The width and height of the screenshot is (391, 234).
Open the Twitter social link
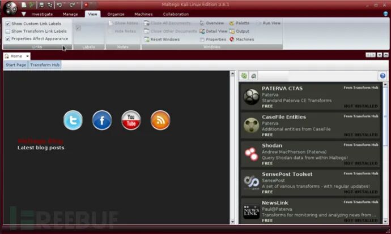[x=73, y=120]
